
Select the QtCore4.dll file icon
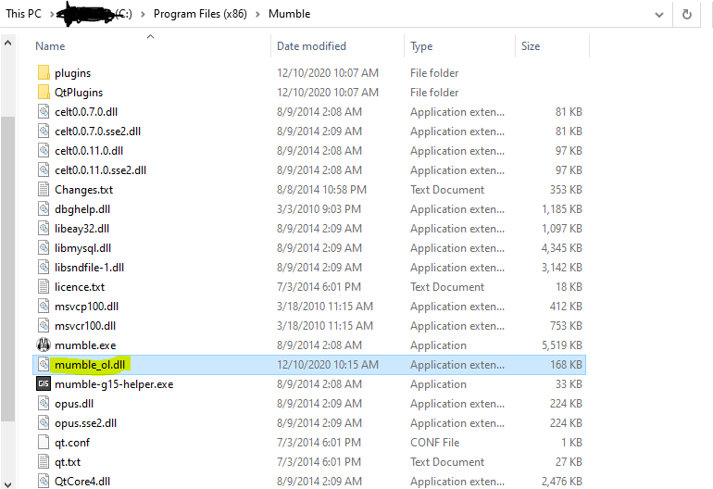44,482
